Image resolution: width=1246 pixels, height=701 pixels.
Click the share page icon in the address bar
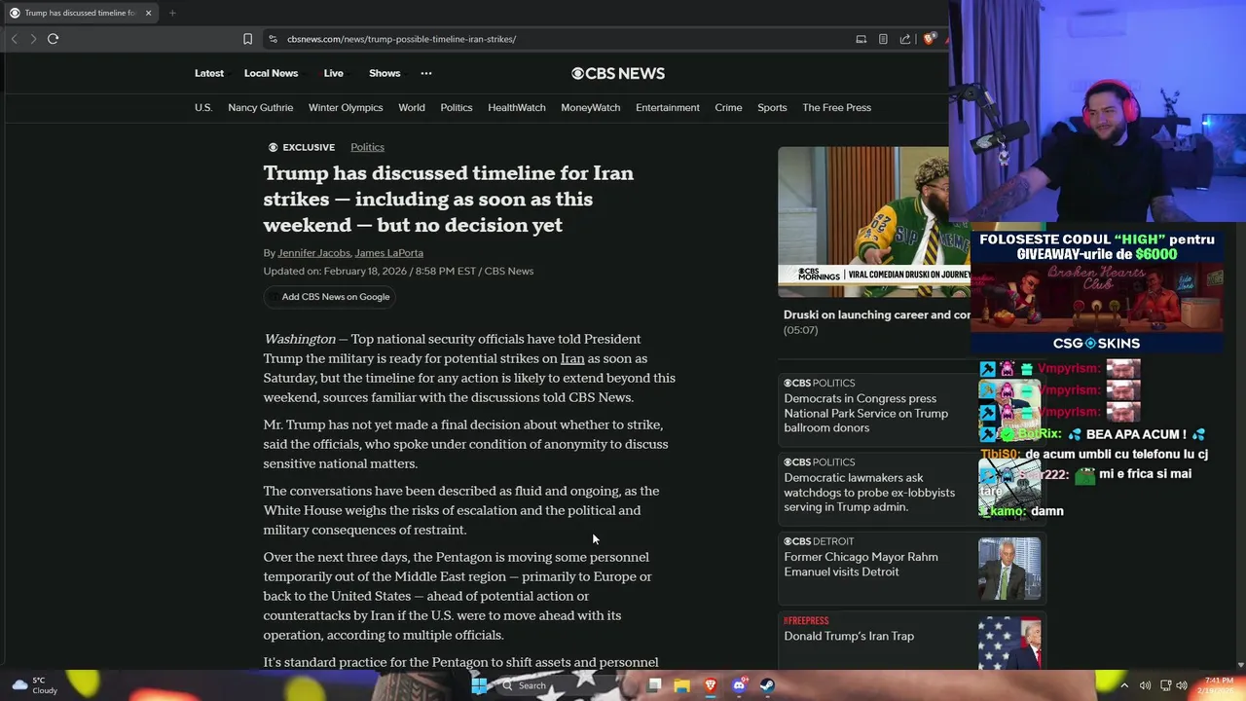905,39
